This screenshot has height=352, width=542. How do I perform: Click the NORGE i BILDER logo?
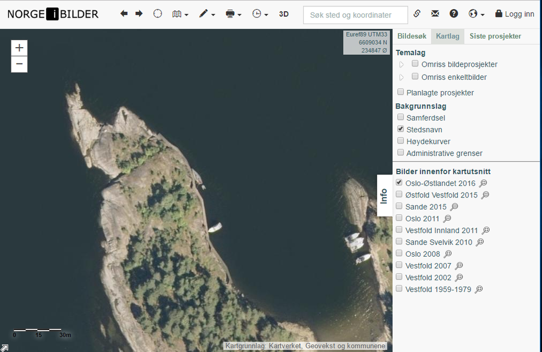pyautogui.click(x=53, y=14)
